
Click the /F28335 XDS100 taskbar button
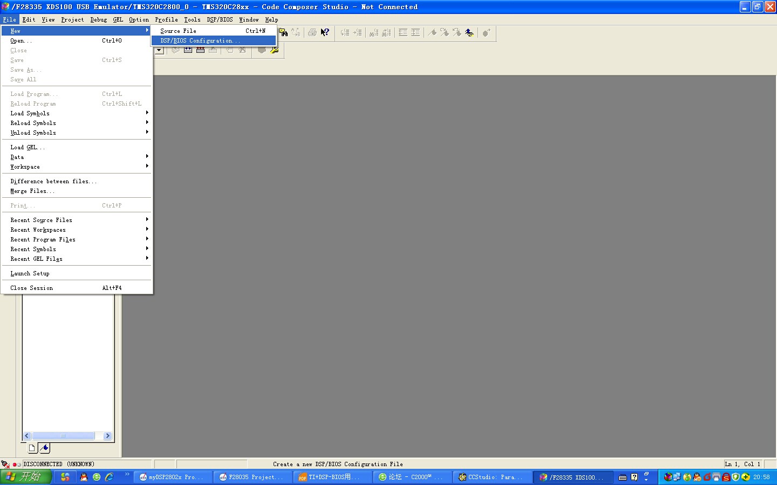pyautogui.click(x=572, y=477)
